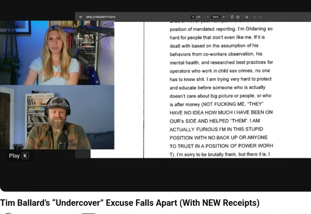Zoom out with the minus button
This screenshot has height=214, width=311.
[x=208, y=17]
